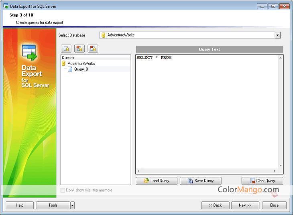Click the Data Export title bar app icon
Image resolution: width=293 pixels, height=215 pixels.
(6, 6)
